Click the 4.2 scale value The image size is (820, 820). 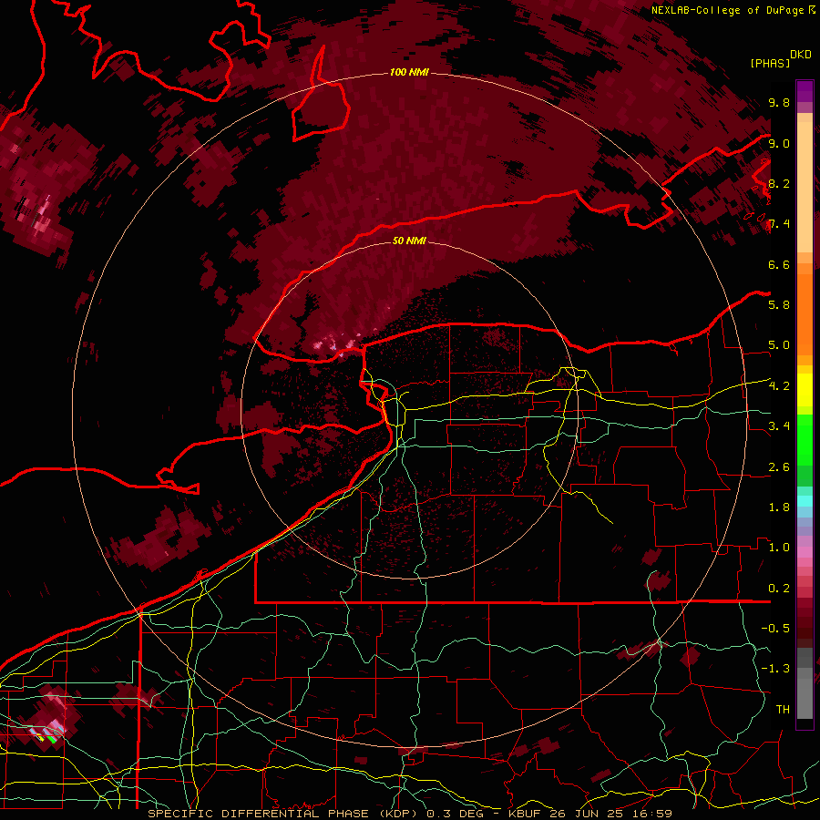click(x=779, y=386)
